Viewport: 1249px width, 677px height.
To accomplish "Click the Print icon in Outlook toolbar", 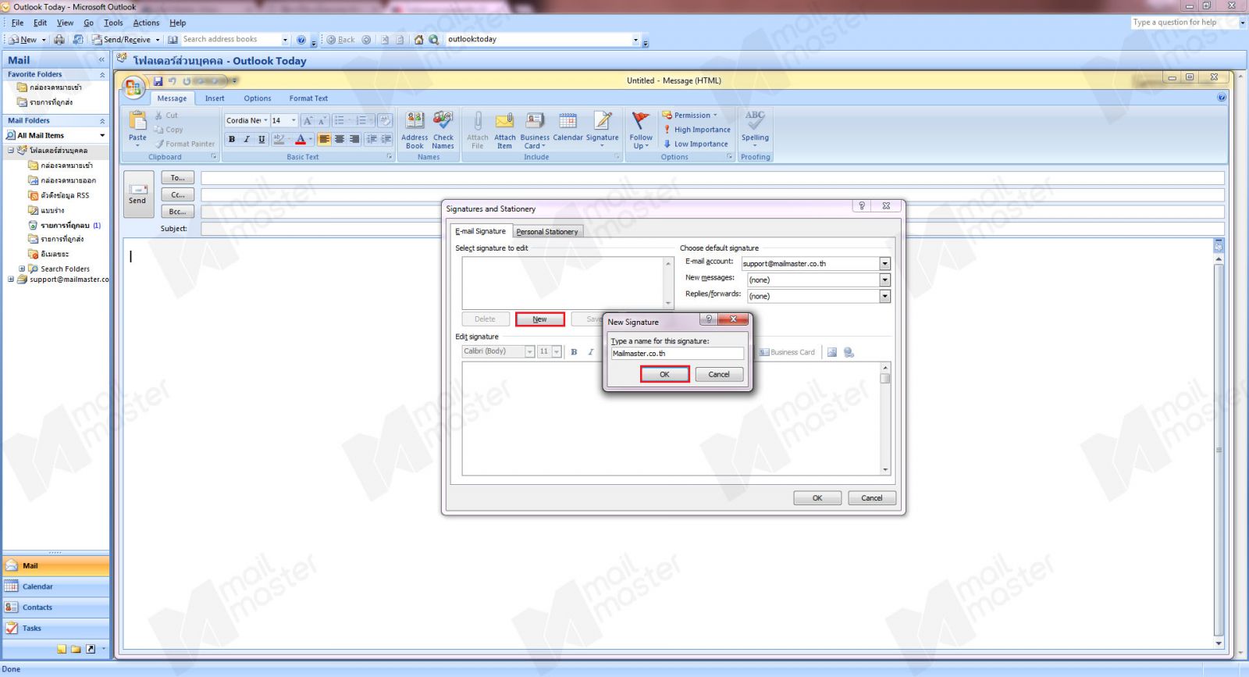I will click(59, 39).
